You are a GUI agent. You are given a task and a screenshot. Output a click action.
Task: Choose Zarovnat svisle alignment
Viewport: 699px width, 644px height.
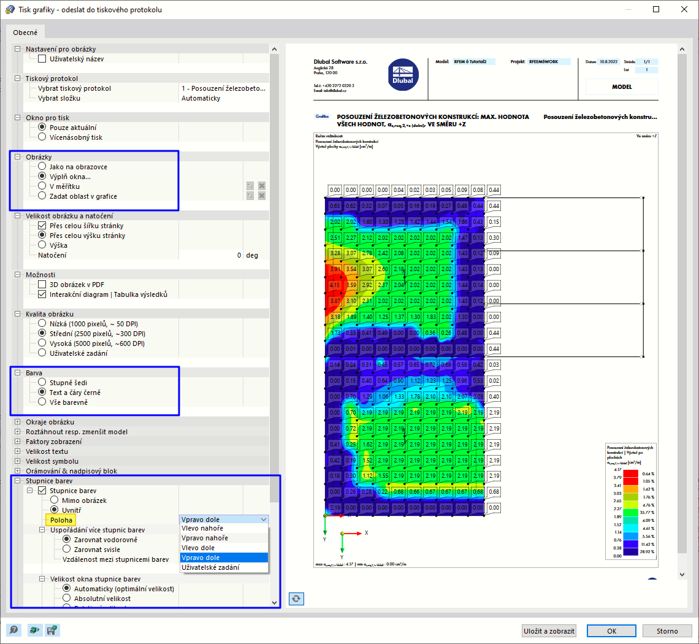66,549
